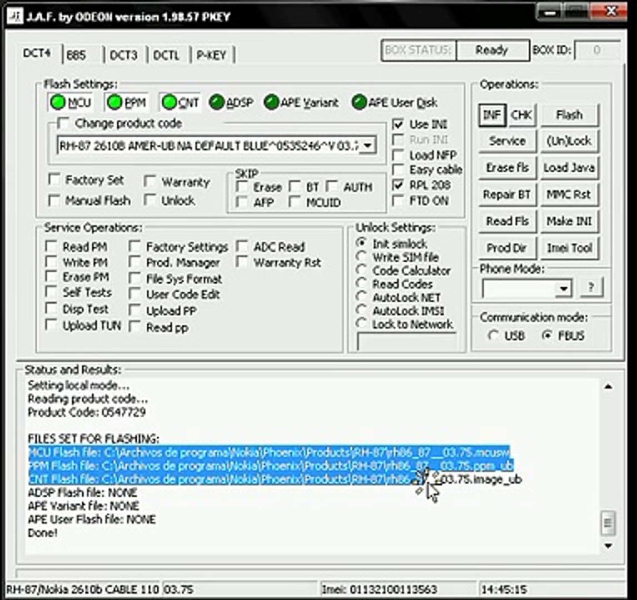
Task: Click the (Un)Lock button
Action: (569, 141)
